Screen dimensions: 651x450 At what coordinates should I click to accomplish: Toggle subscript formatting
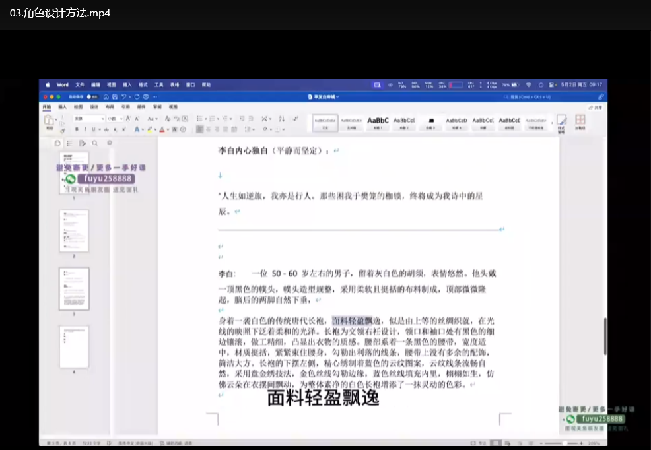(x=115, y=129)
